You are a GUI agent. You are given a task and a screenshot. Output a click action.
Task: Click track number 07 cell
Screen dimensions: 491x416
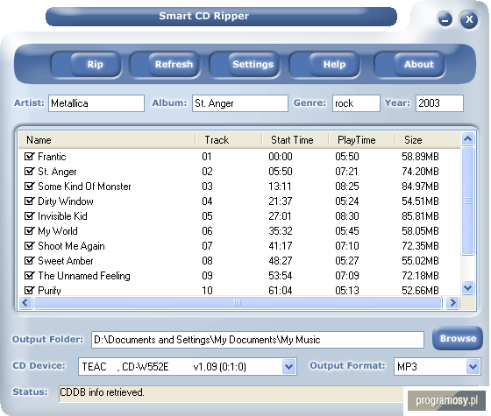(x=207, y=246)
